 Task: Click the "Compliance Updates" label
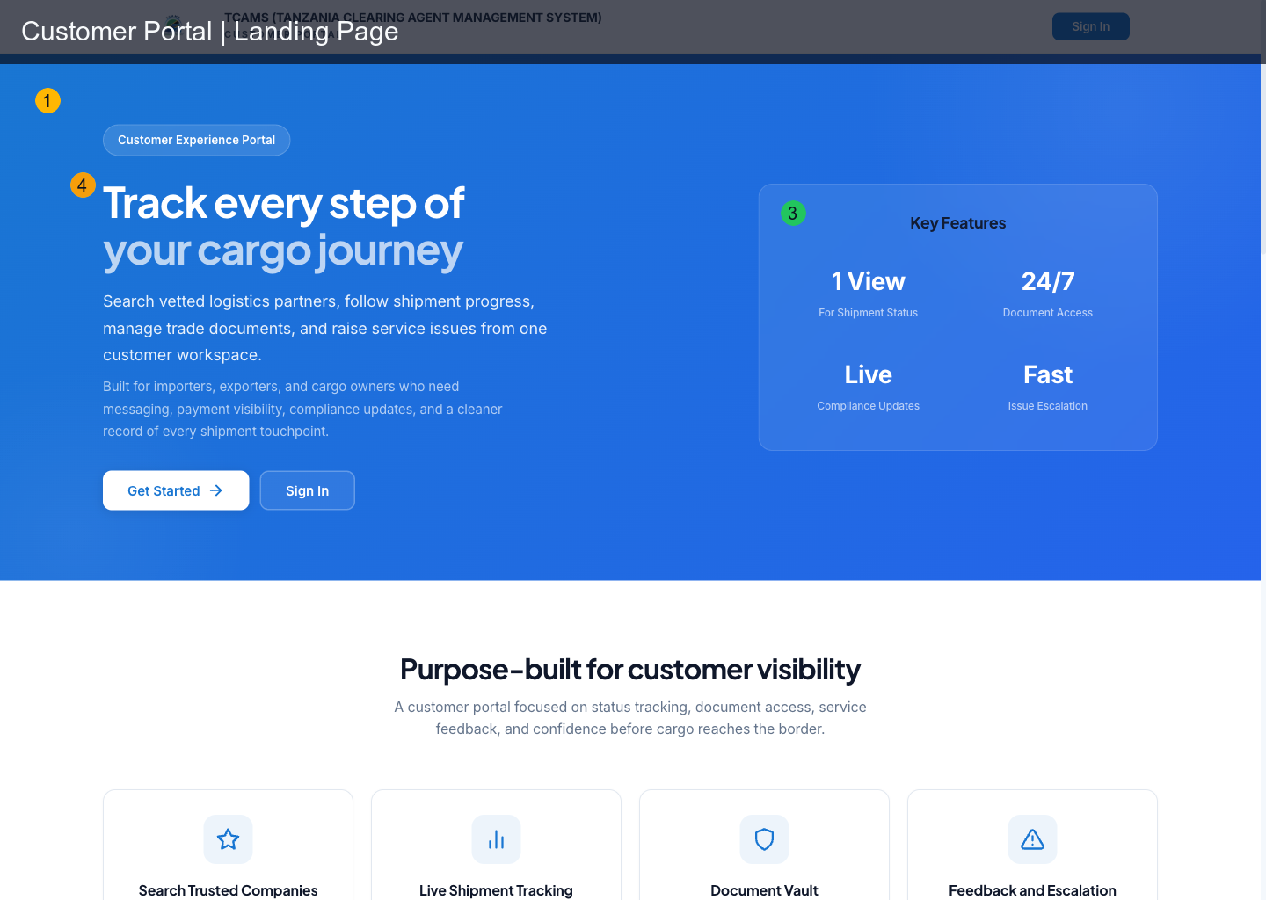pos(869,406)
